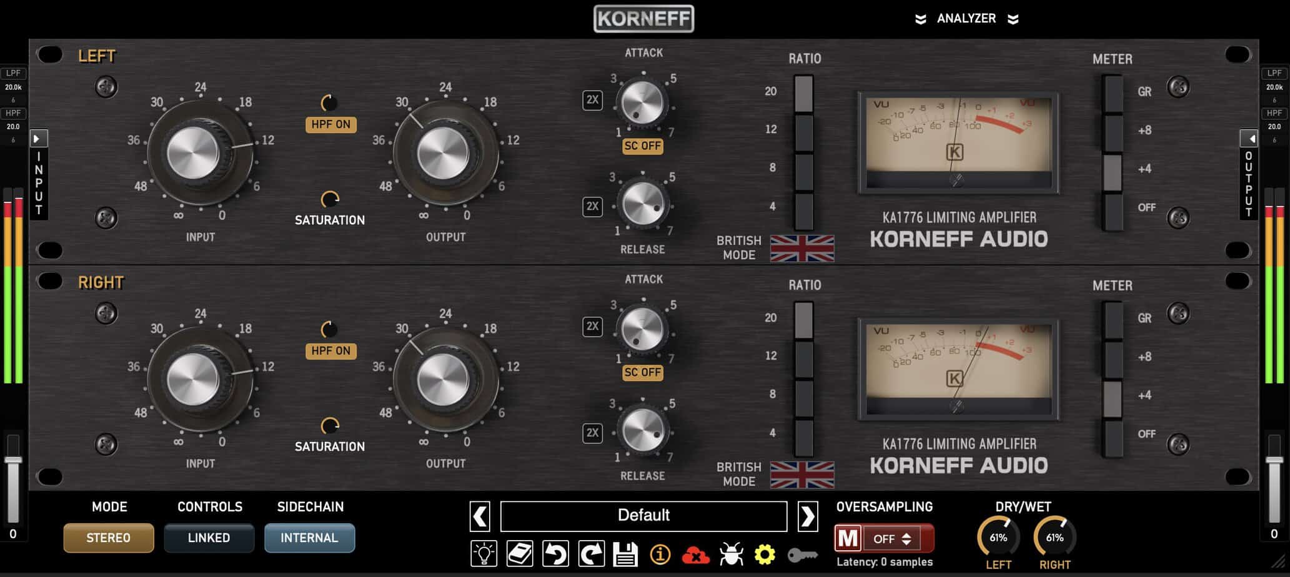Click the license key icon

tap(803, 555)
